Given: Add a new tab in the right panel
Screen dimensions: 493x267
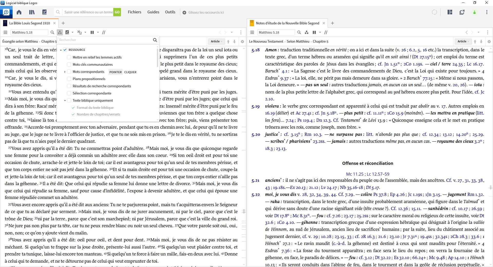Looking at the screenshot, I should point(333,23).
